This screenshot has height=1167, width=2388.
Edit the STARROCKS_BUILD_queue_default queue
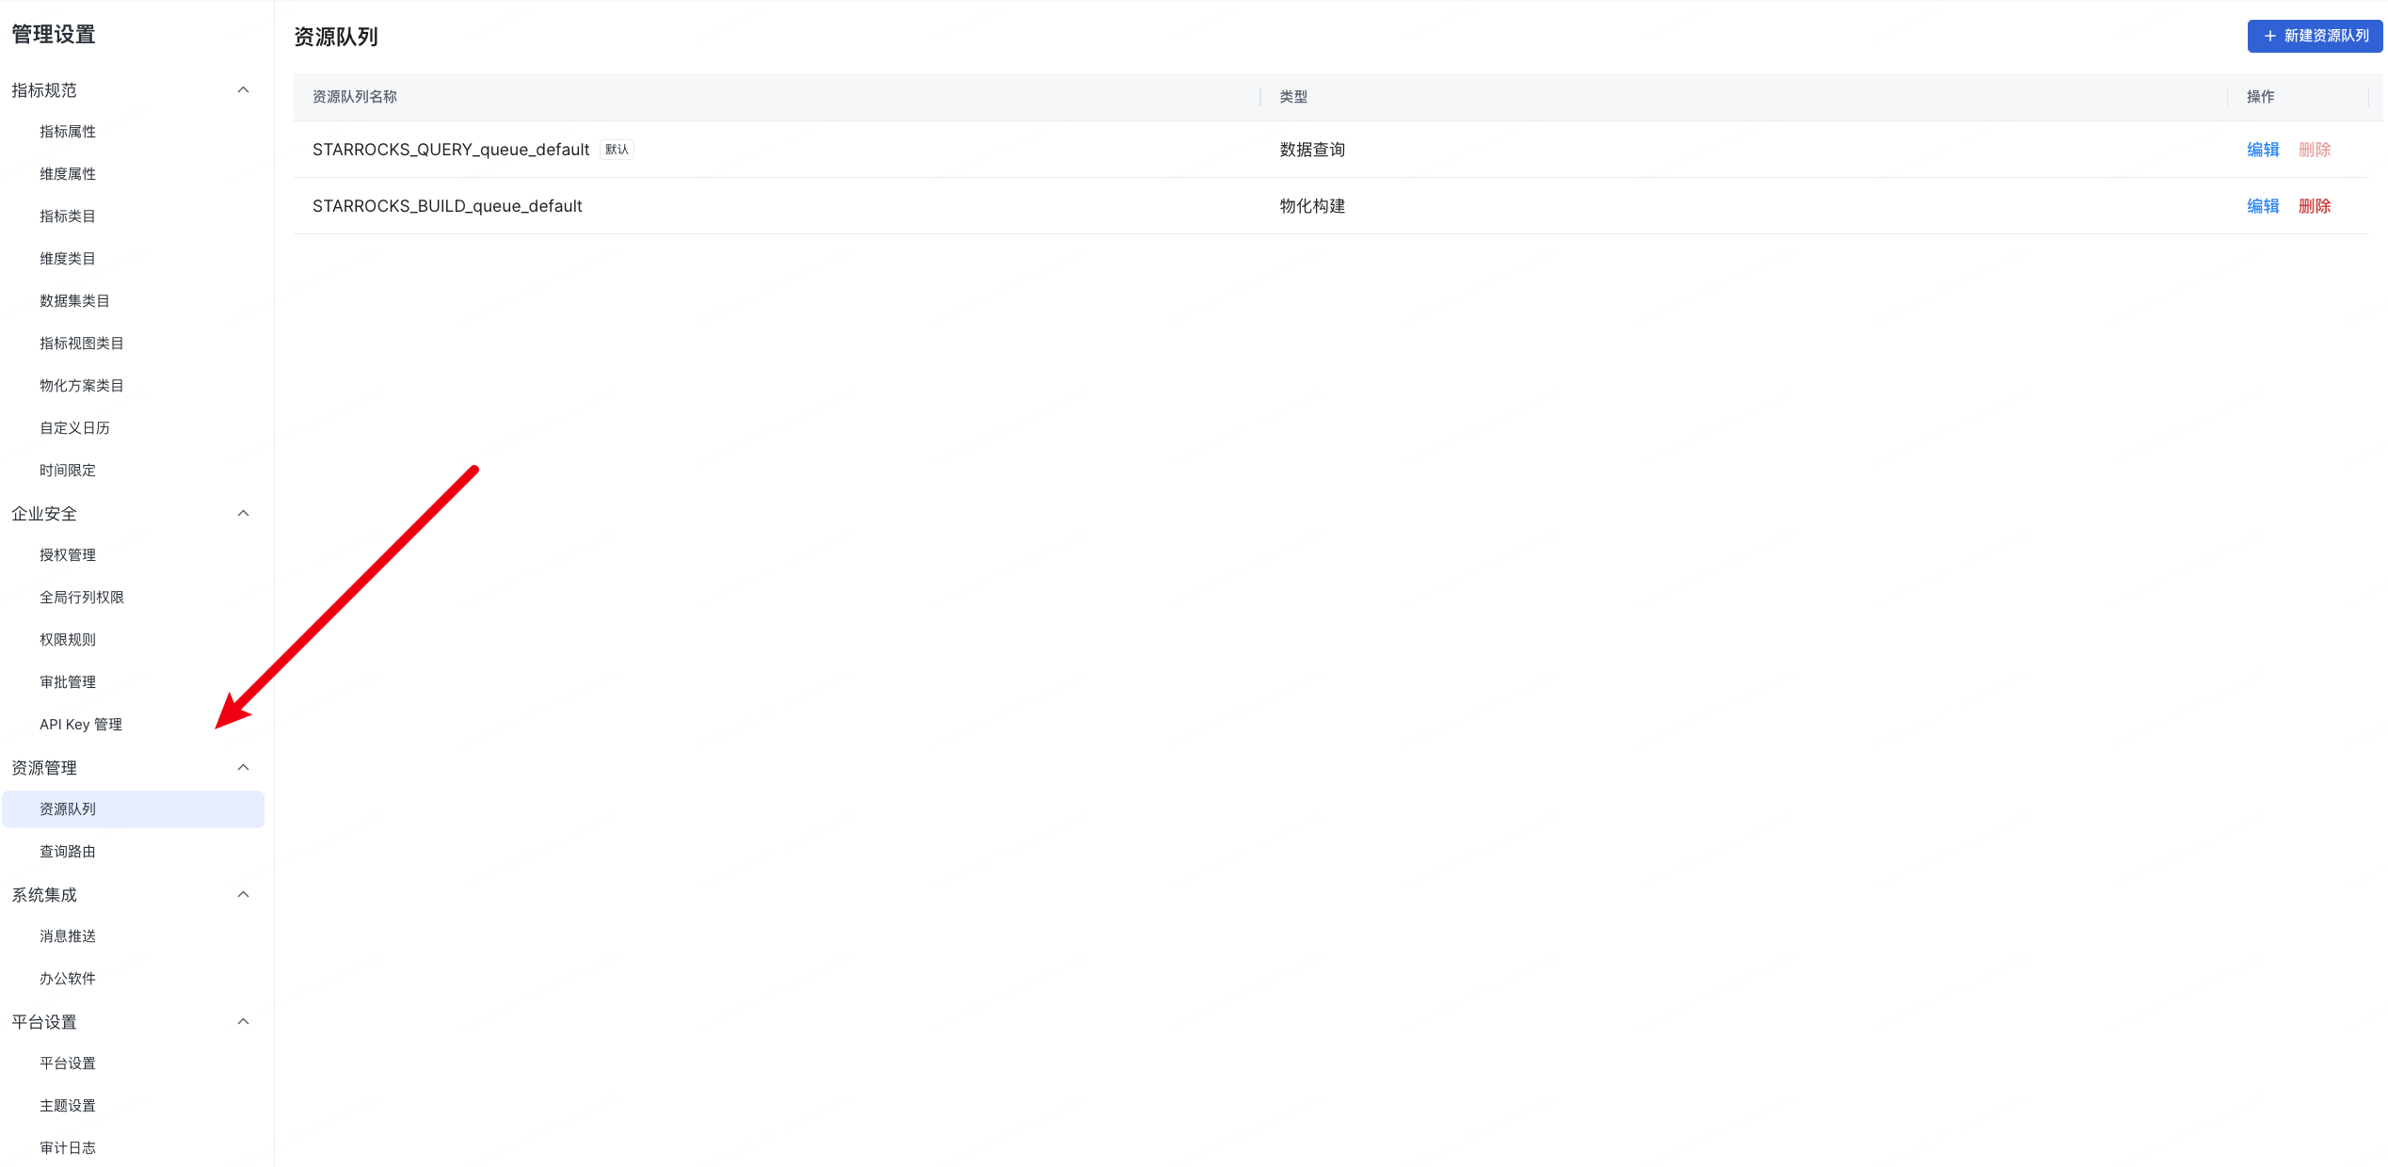2262,206
